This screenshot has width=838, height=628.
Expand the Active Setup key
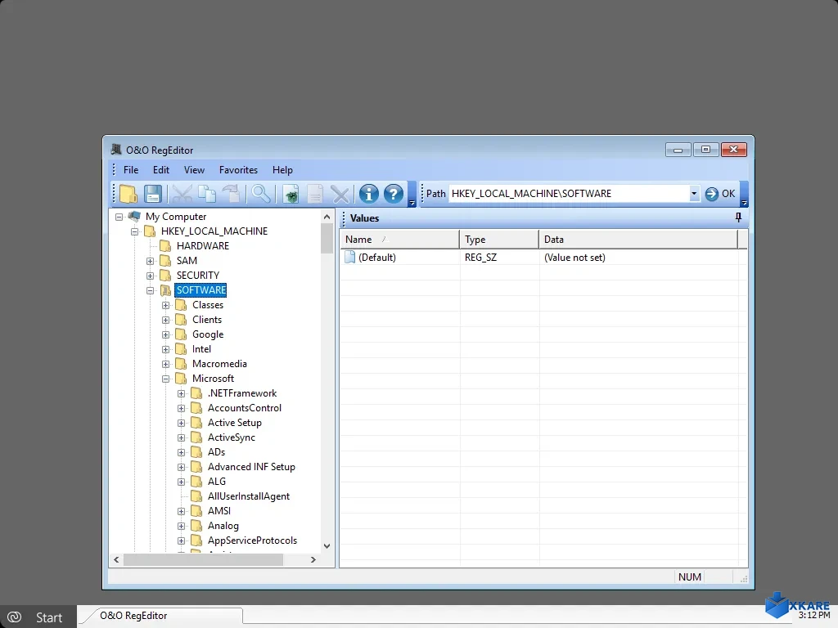181,423
